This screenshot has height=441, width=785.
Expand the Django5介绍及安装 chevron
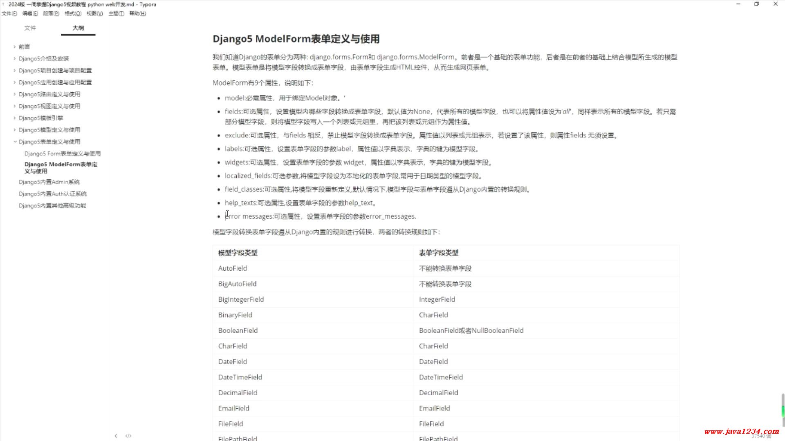pyautogui.click(x=15, y=58)
